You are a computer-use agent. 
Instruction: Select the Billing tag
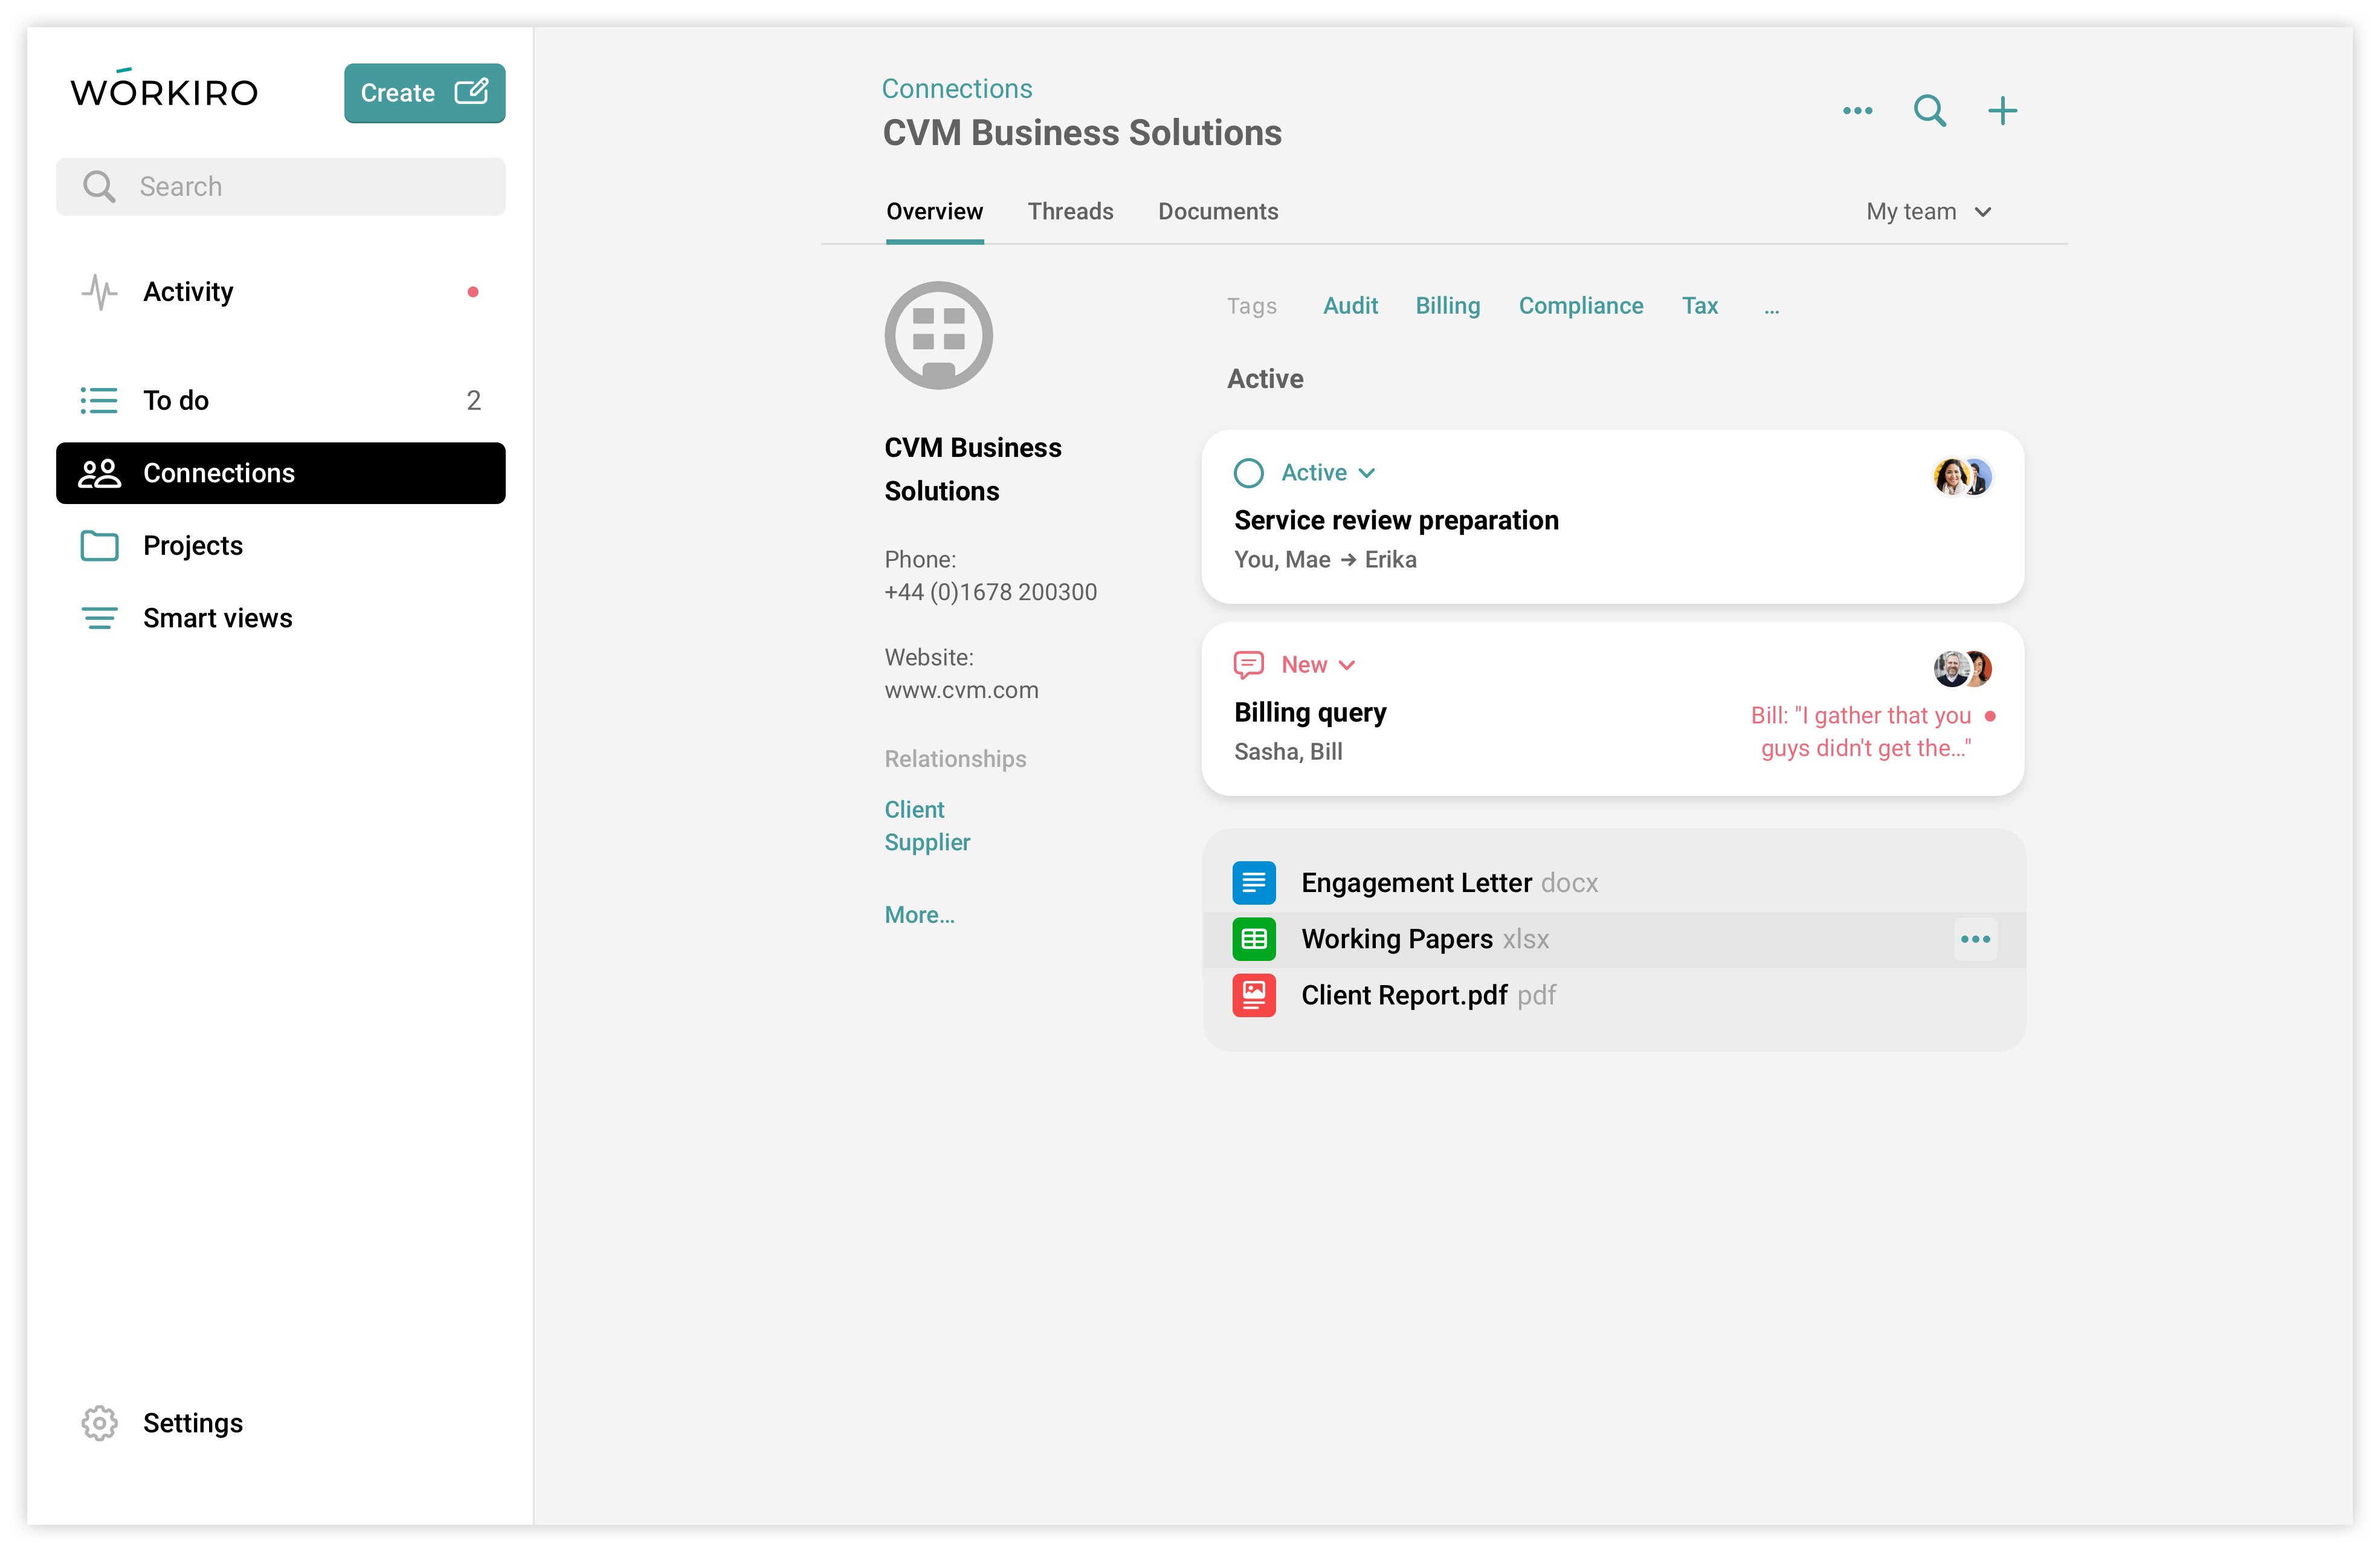coord(1447,305)
